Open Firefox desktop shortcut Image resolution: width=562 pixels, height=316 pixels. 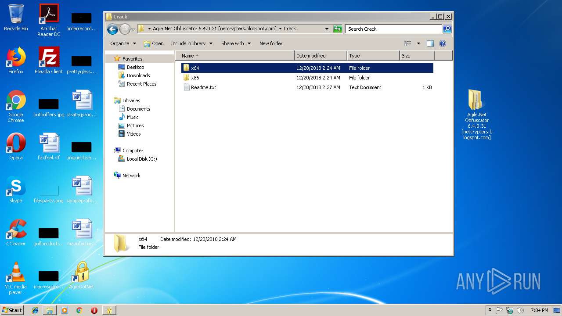click(x=16, y=61)
